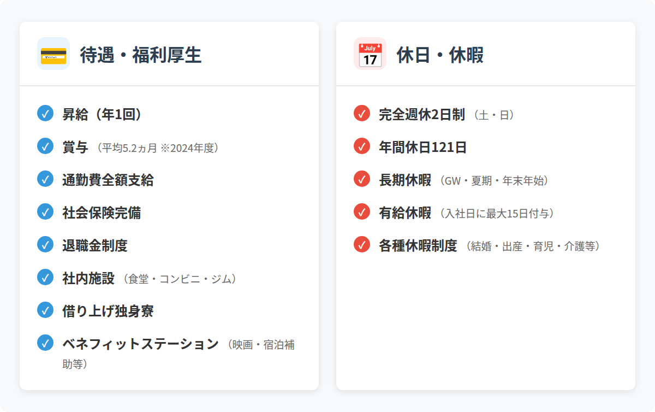Screen dimensions: 655x412
Task: Click the 各種休暇制度 label
Action: click(418, 246)
